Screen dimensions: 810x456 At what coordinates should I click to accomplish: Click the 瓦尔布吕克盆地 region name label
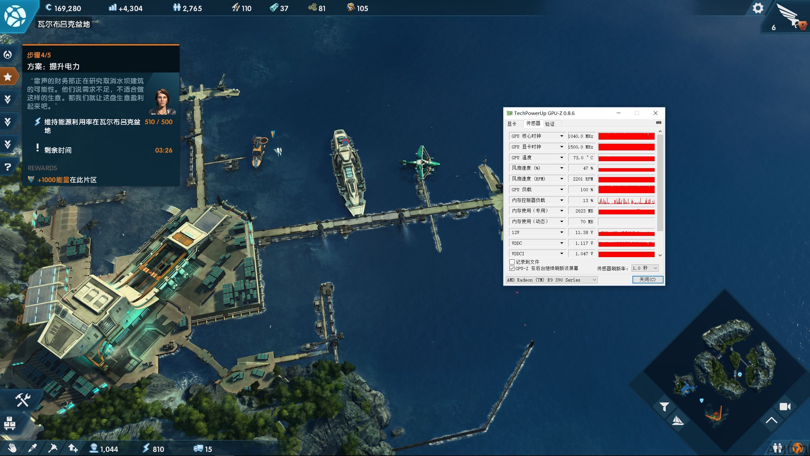64,24
